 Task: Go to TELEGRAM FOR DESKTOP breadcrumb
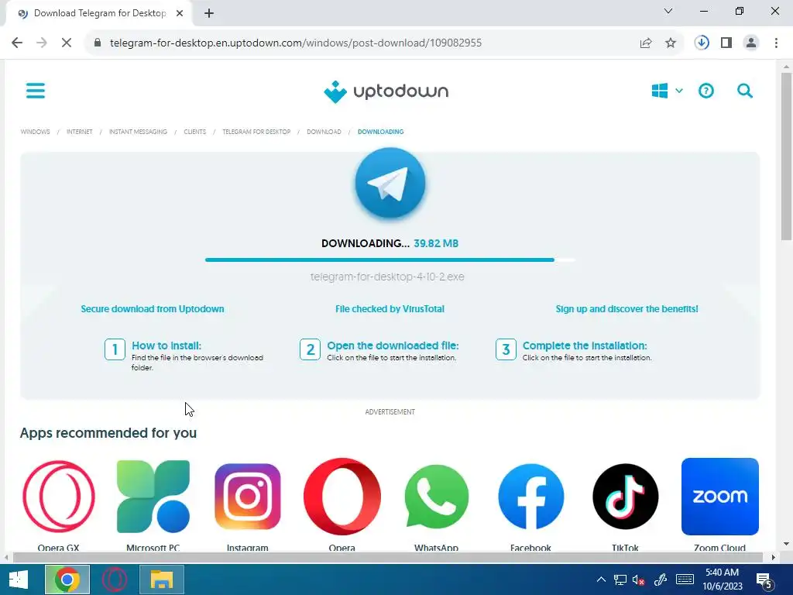point(256,132)
